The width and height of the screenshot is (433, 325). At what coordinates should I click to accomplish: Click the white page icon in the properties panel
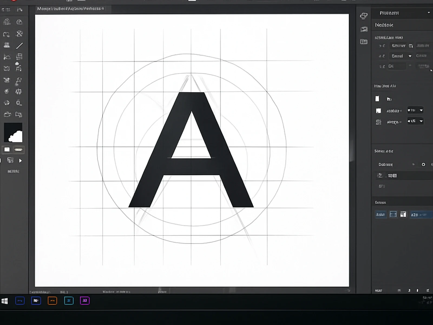(x=377, y=99)
